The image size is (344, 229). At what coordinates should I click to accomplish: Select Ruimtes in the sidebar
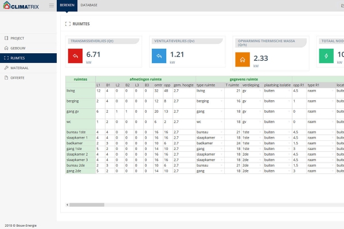point(28,58)
